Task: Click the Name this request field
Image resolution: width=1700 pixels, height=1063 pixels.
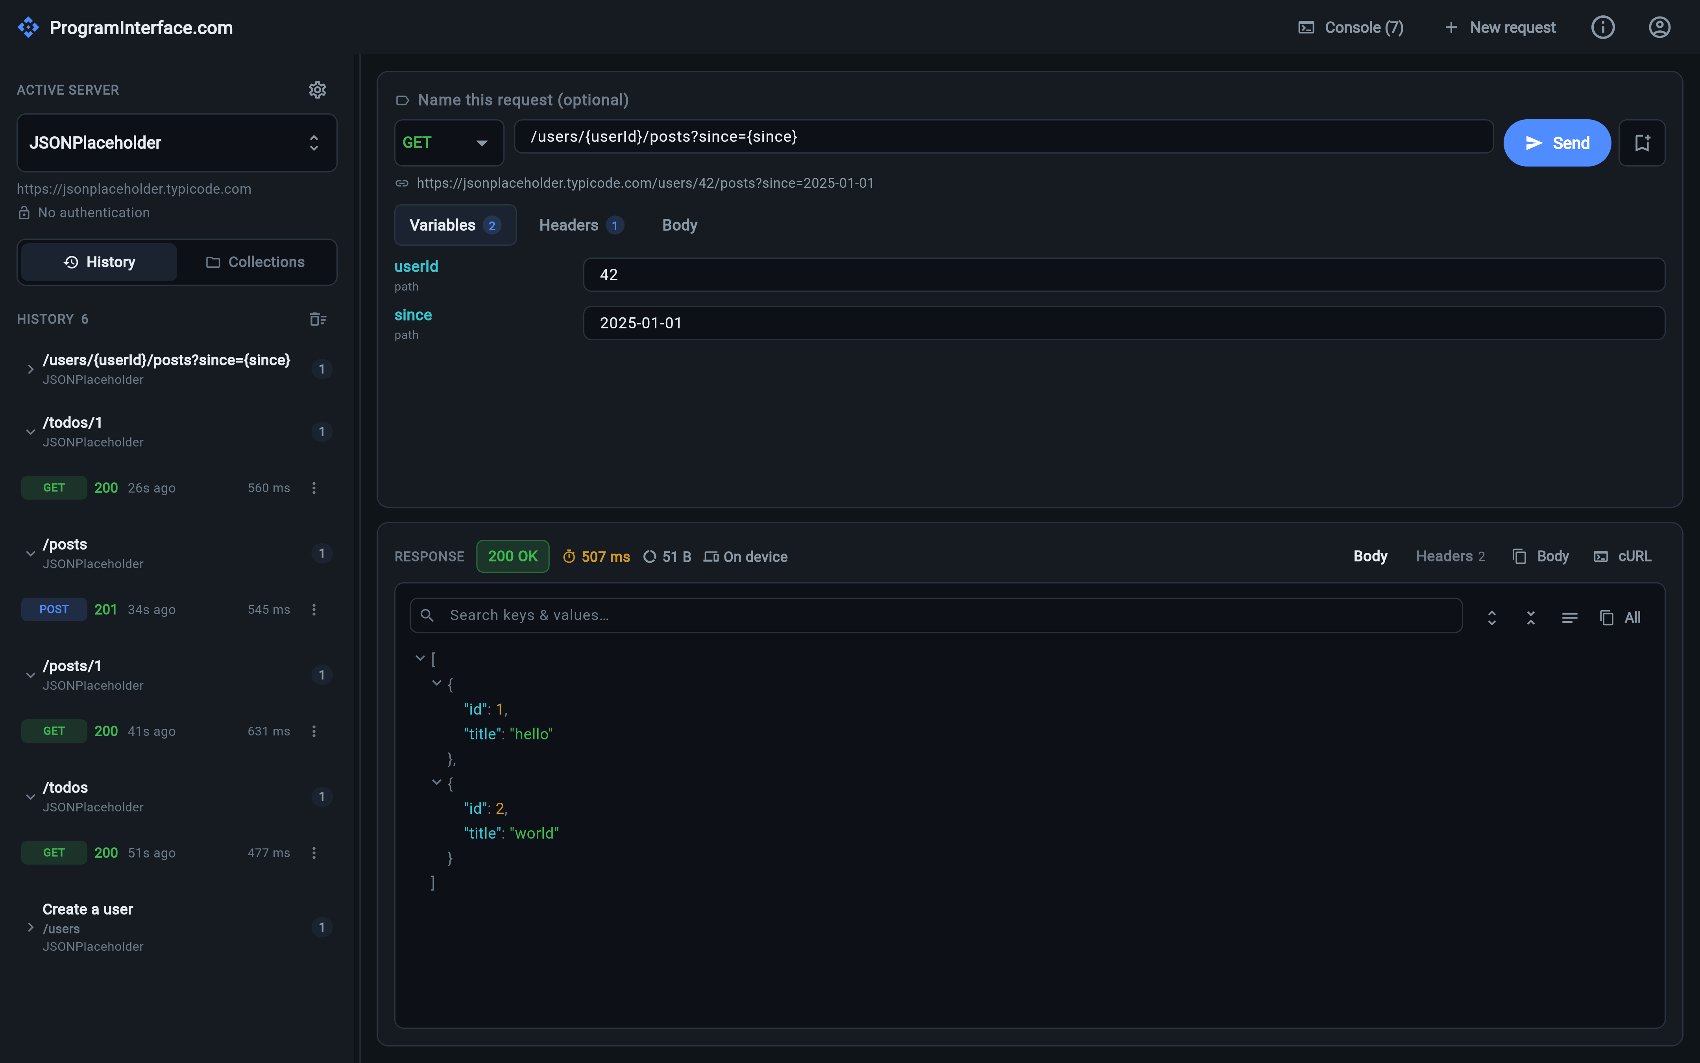Action: click(523, 100)
